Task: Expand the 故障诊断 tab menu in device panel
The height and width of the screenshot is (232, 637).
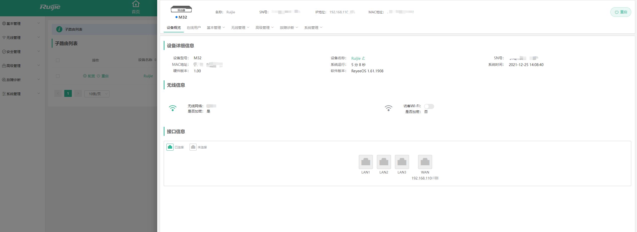Action: pyautogui.click(x=289, y=28)
